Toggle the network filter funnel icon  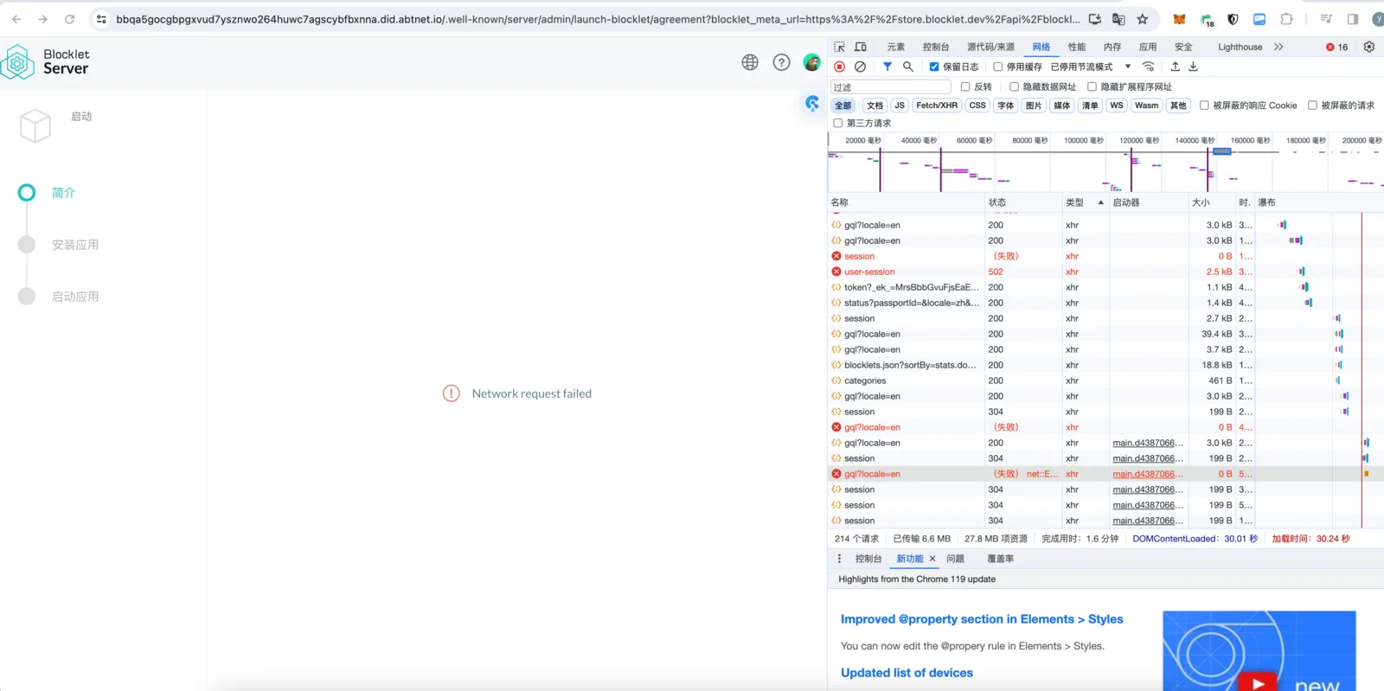pyautogui.click(x=887, y=67)
